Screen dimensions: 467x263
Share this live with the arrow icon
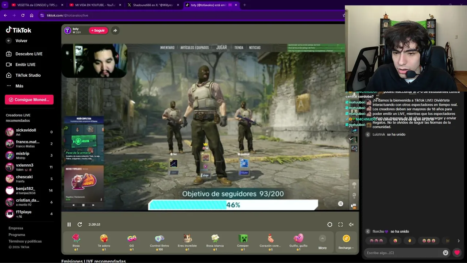[x=115, y=30]
